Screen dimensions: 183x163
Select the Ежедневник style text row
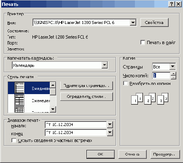coord(29,88)
